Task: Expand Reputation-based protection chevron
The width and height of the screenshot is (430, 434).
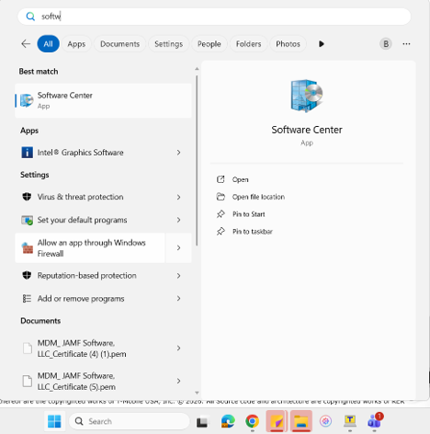Action: (178, 276)
